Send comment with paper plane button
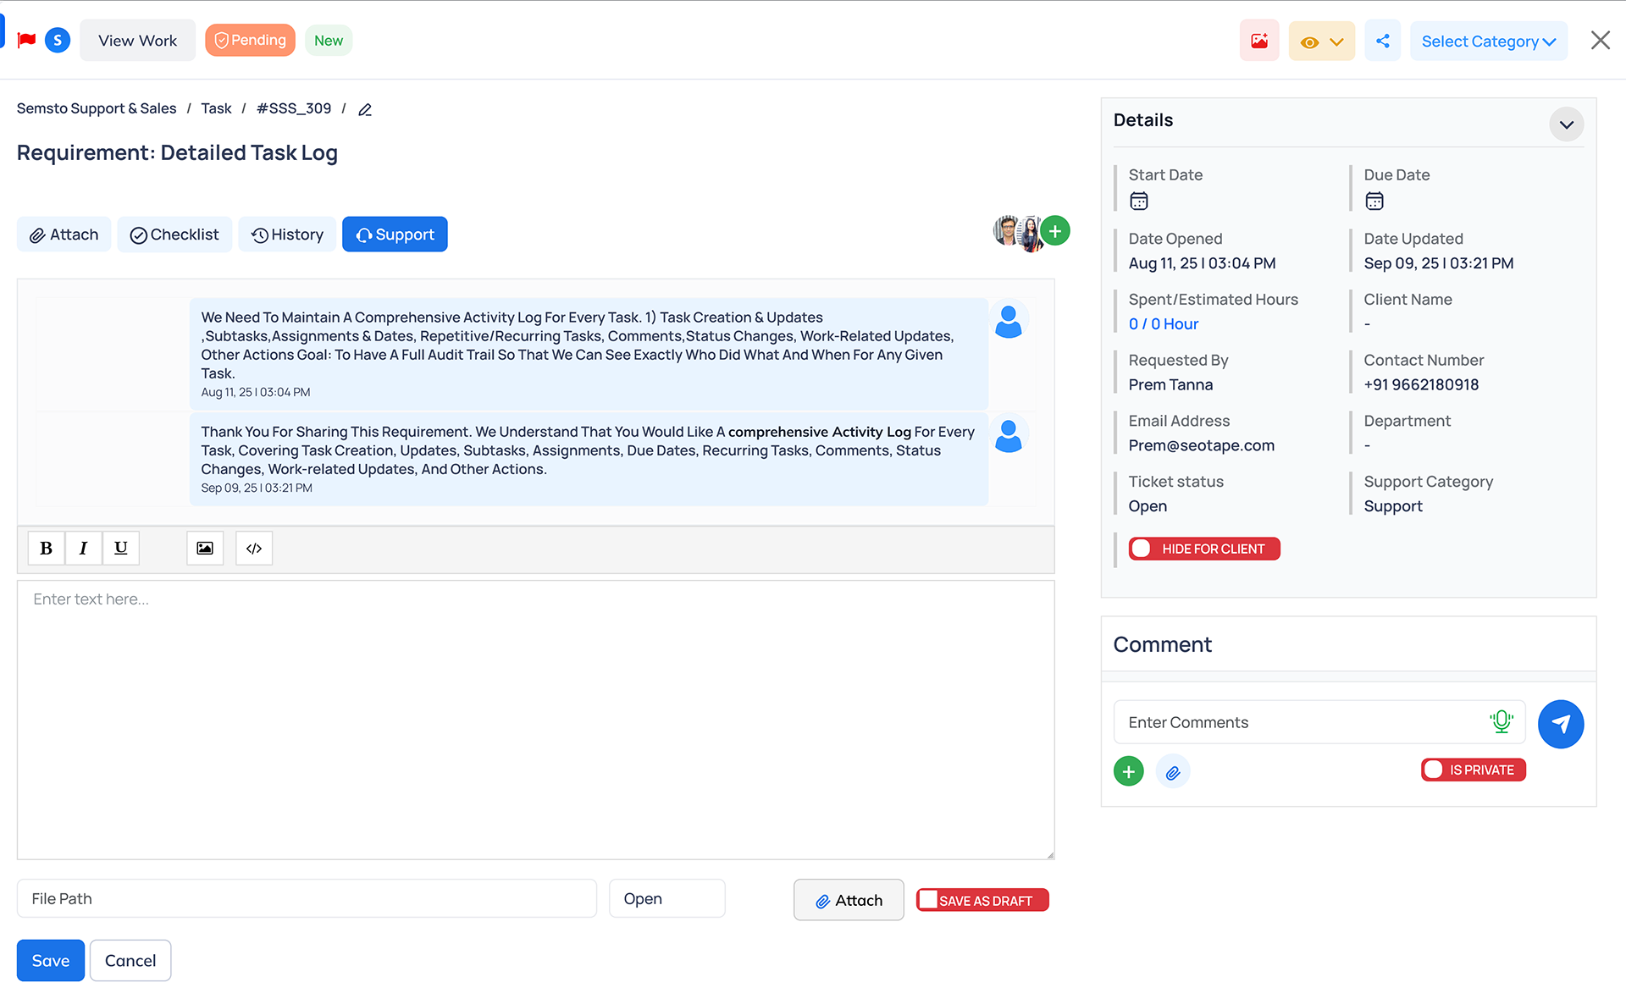Viewport: 1626px width, 999px height. (x=1560, y=724)
